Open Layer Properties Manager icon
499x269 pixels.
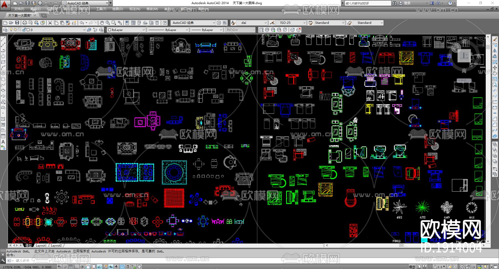coord(5,30)
